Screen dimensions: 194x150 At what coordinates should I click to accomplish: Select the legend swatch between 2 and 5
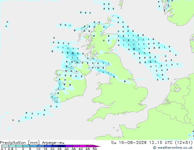[26, 146]
